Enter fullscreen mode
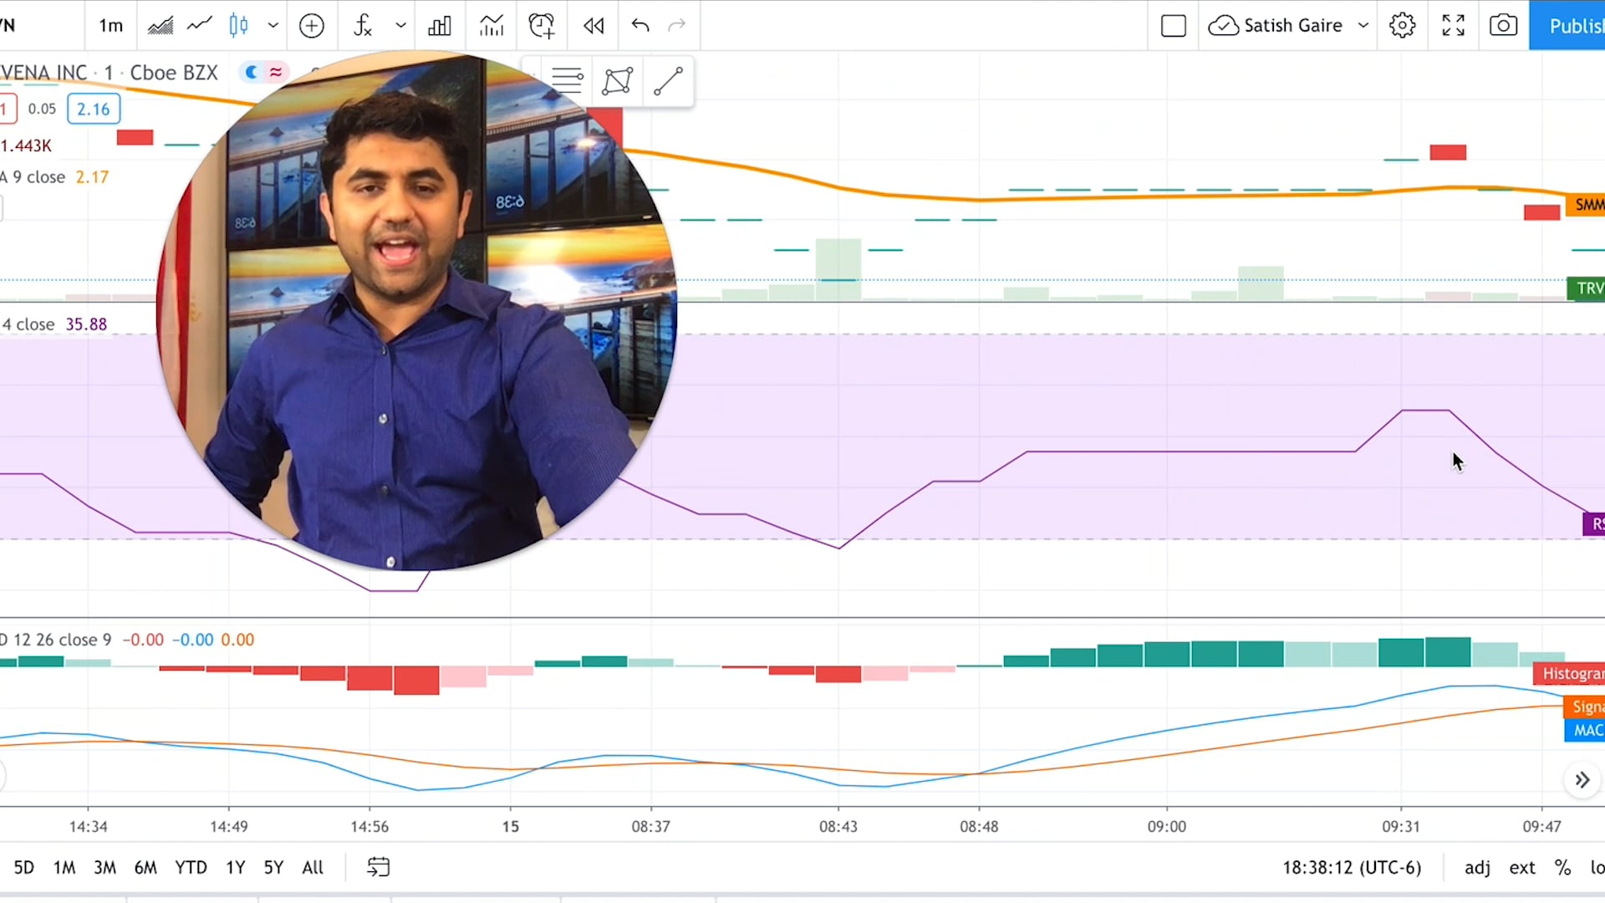 click(x=1453, y=26)
